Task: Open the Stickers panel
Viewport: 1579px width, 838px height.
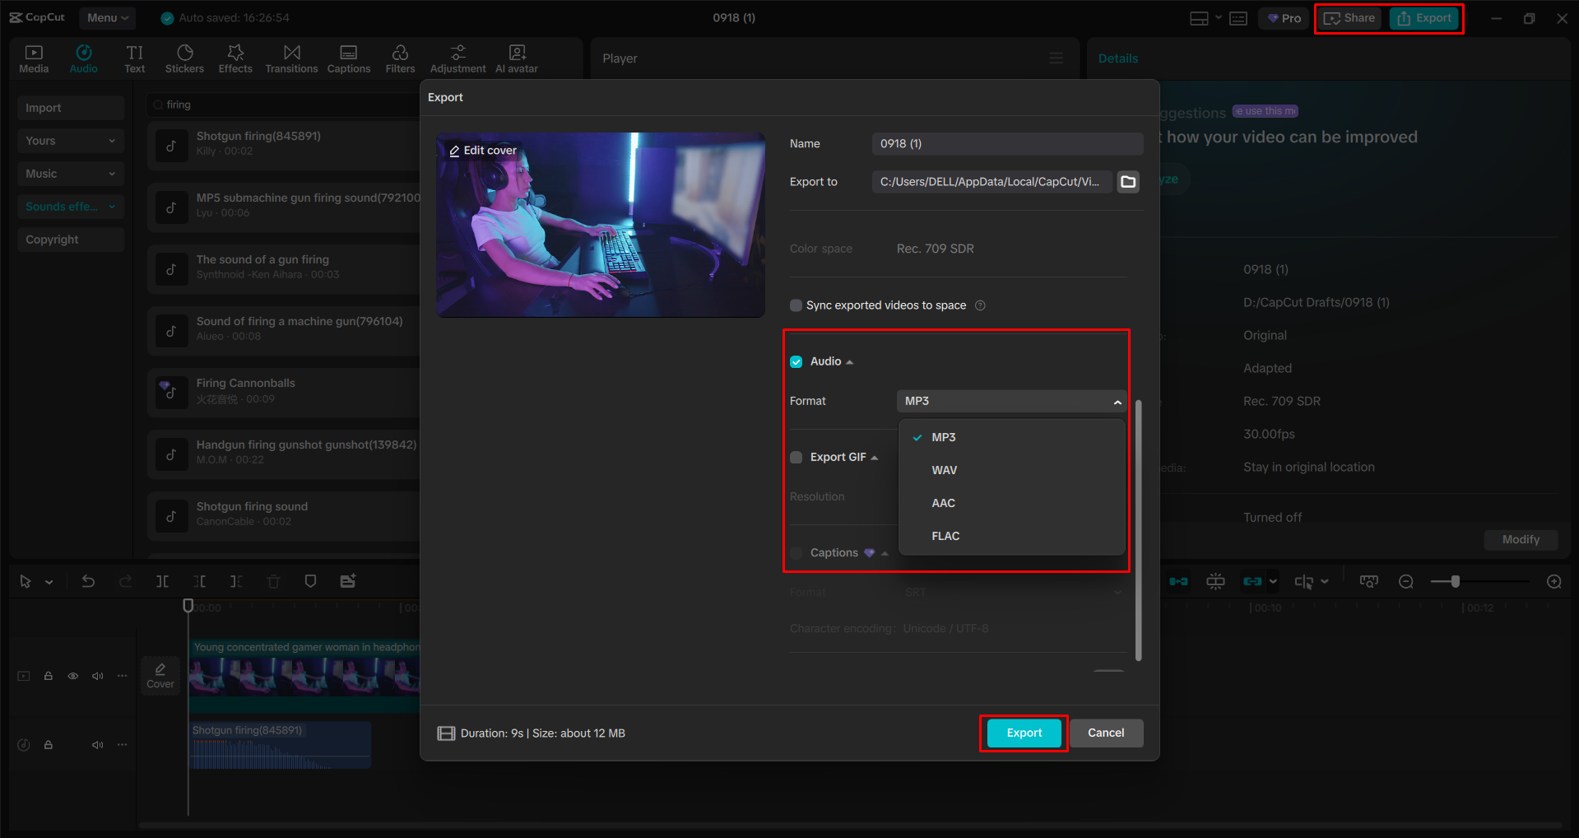Action: click(x=184, y=58)
